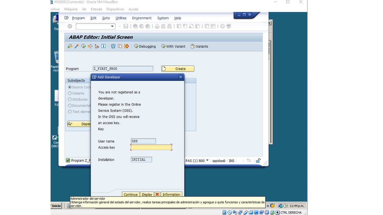Screen dimensions: 383x215
Task: Select the Source Code radio button
Action: click(70, 87)
